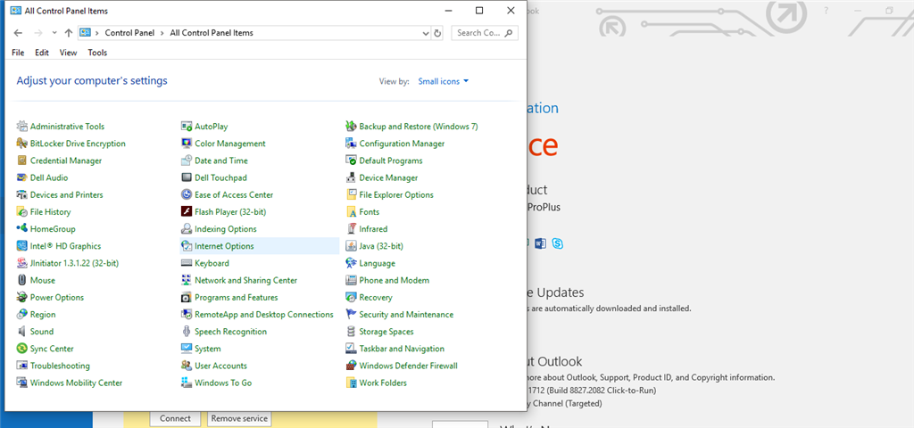This screenshot has height=428, width=914.
Task: Open the Configuration Manager link
Action: tap(402, 144)
